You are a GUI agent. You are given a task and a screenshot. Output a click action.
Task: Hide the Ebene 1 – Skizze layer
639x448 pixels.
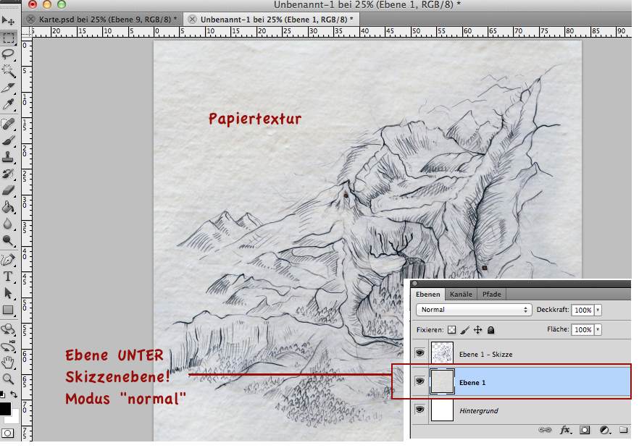pos(419,353)
